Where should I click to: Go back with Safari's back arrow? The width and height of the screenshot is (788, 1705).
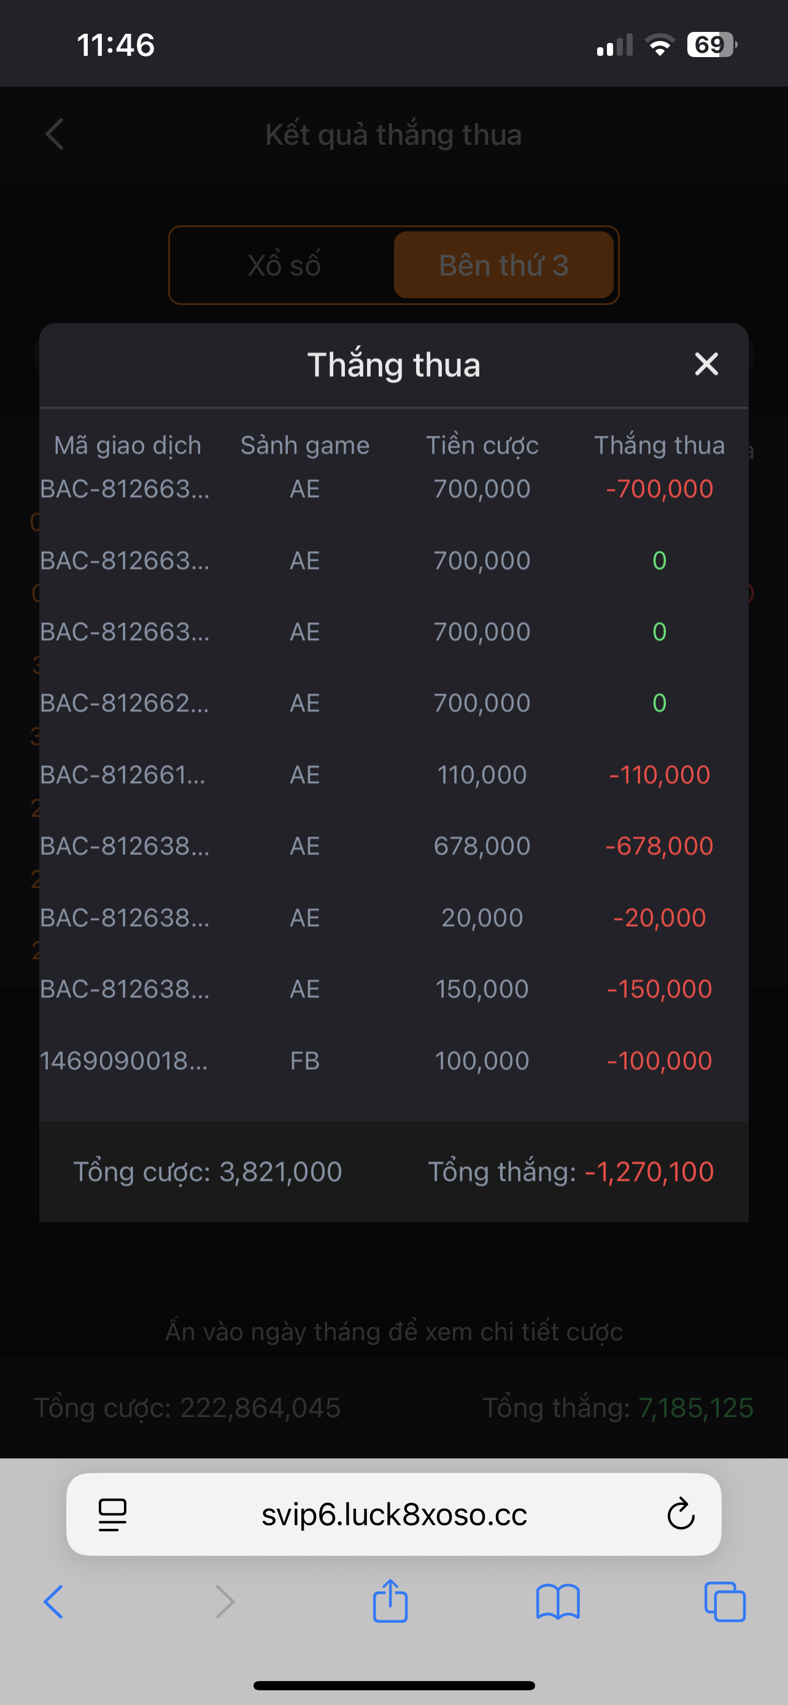53,1603
